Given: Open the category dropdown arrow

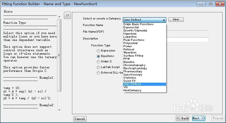Looking at the screenshot, I should 164,20.
